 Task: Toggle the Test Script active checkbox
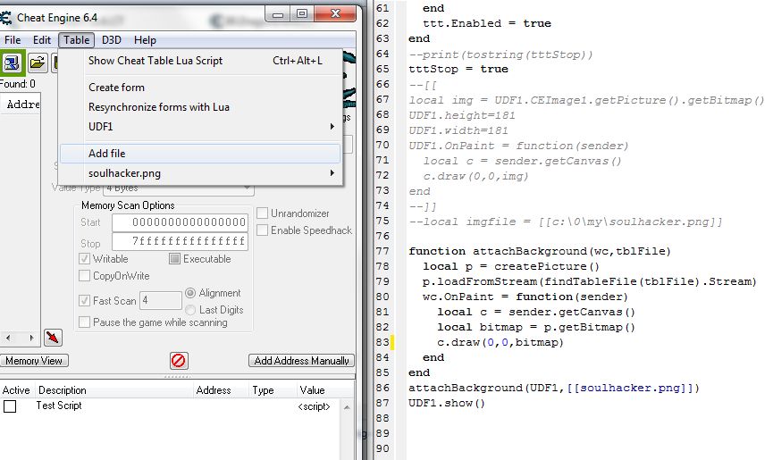[x=10, y=406]
